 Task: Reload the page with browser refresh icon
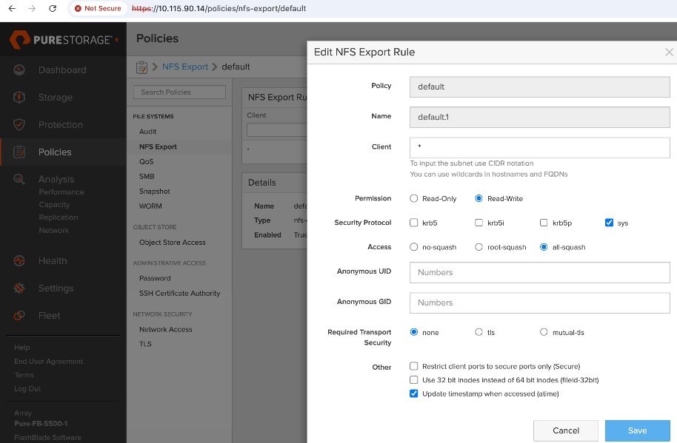point(53,9)
